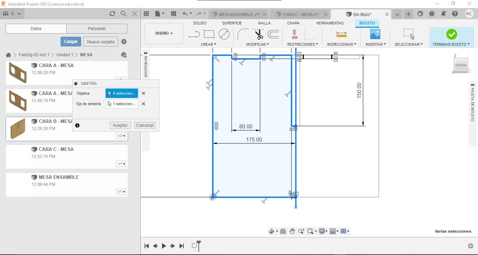Collapse the Simetría dialog panel
Image resolution: width=478 pixels, height=255 pixels.
(x=76, y=84)
